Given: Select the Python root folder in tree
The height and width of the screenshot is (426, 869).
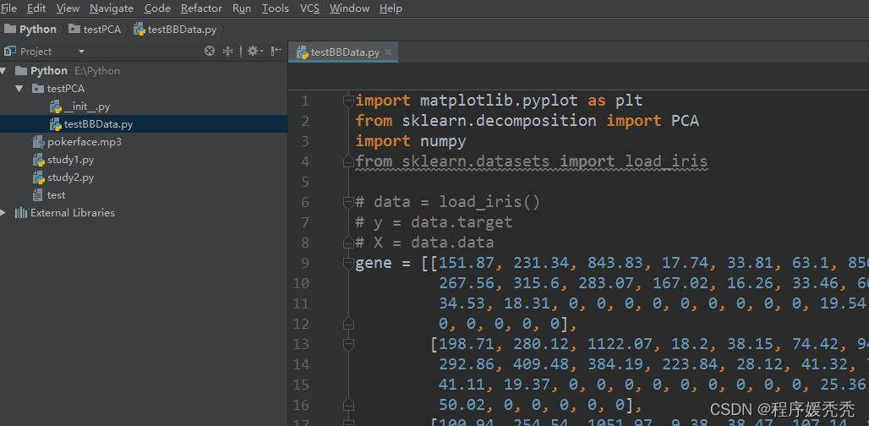Looking at the screenshot, I should (49, 71).
